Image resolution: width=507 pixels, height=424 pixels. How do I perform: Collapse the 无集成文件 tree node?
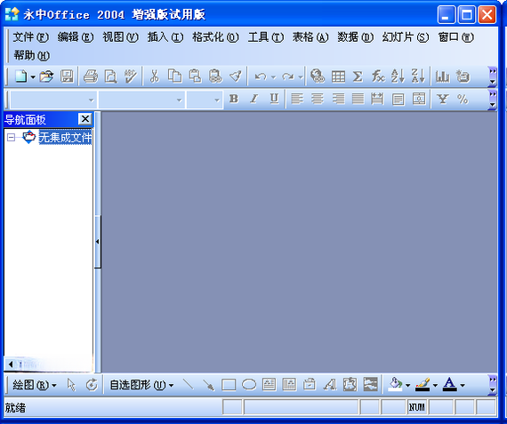coord(11,138)
